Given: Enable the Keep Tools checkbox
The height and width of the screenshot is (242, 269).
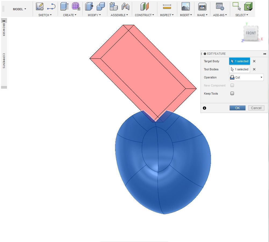Looking at the screenshot, I should (x=232, y=94).
